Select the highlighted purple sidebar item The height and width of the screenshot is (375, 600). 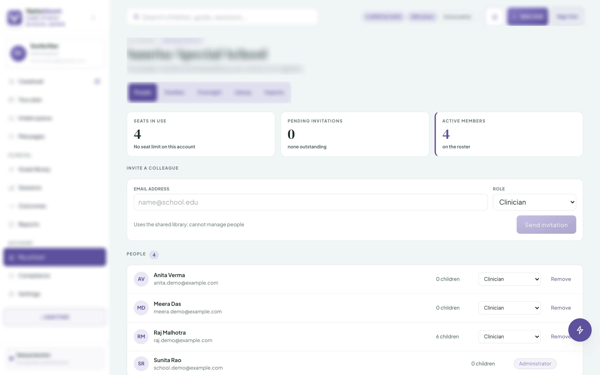55,257
